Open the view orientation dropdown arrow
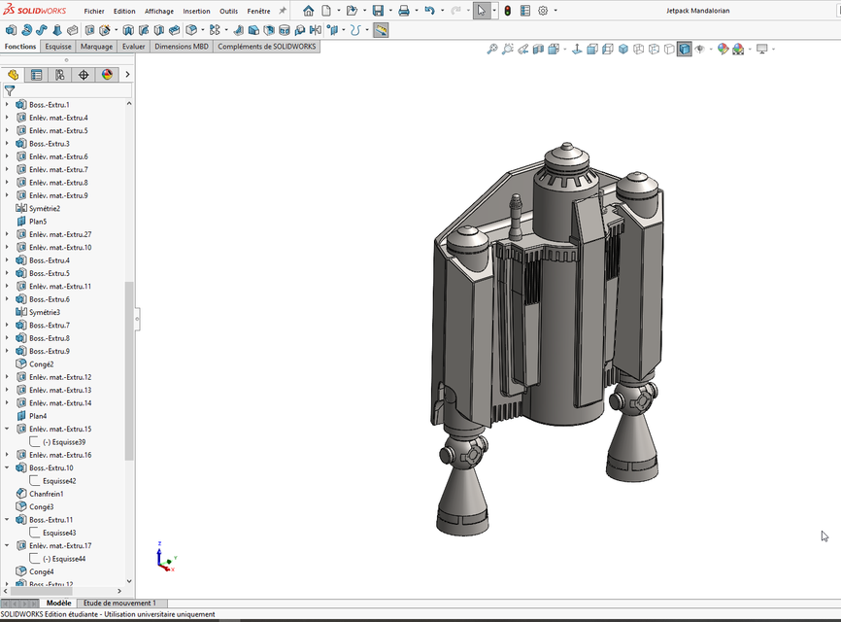Viewport: 841px width, 622px height. 564,49
